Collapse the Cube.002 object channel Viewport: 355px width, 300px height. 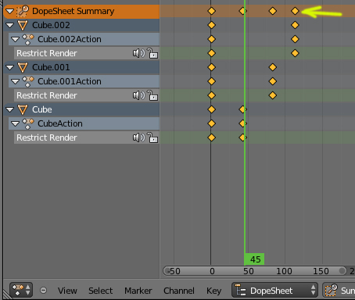[x=10, y=25]
